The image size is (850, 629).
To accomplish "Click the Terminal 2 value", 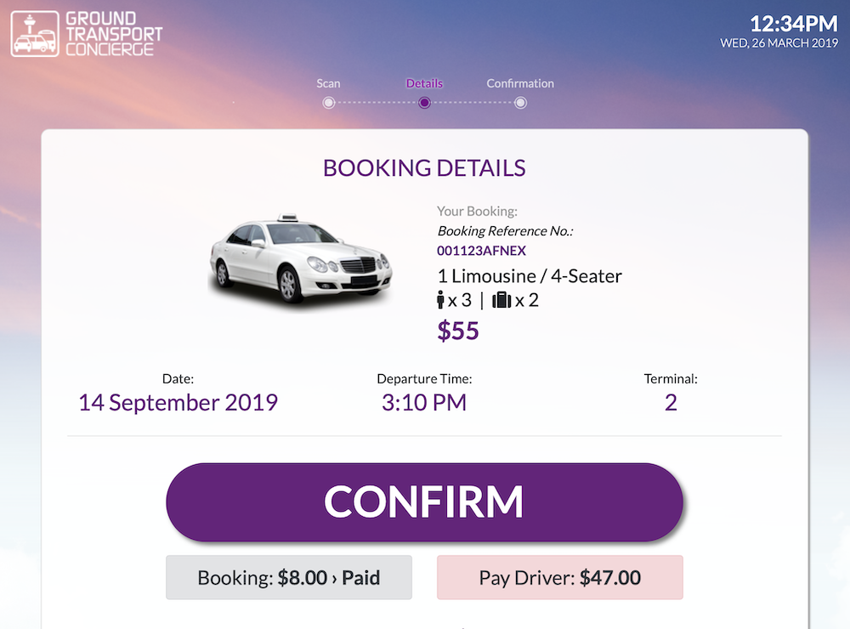I will pyautogui.click(x=671, y=402).
